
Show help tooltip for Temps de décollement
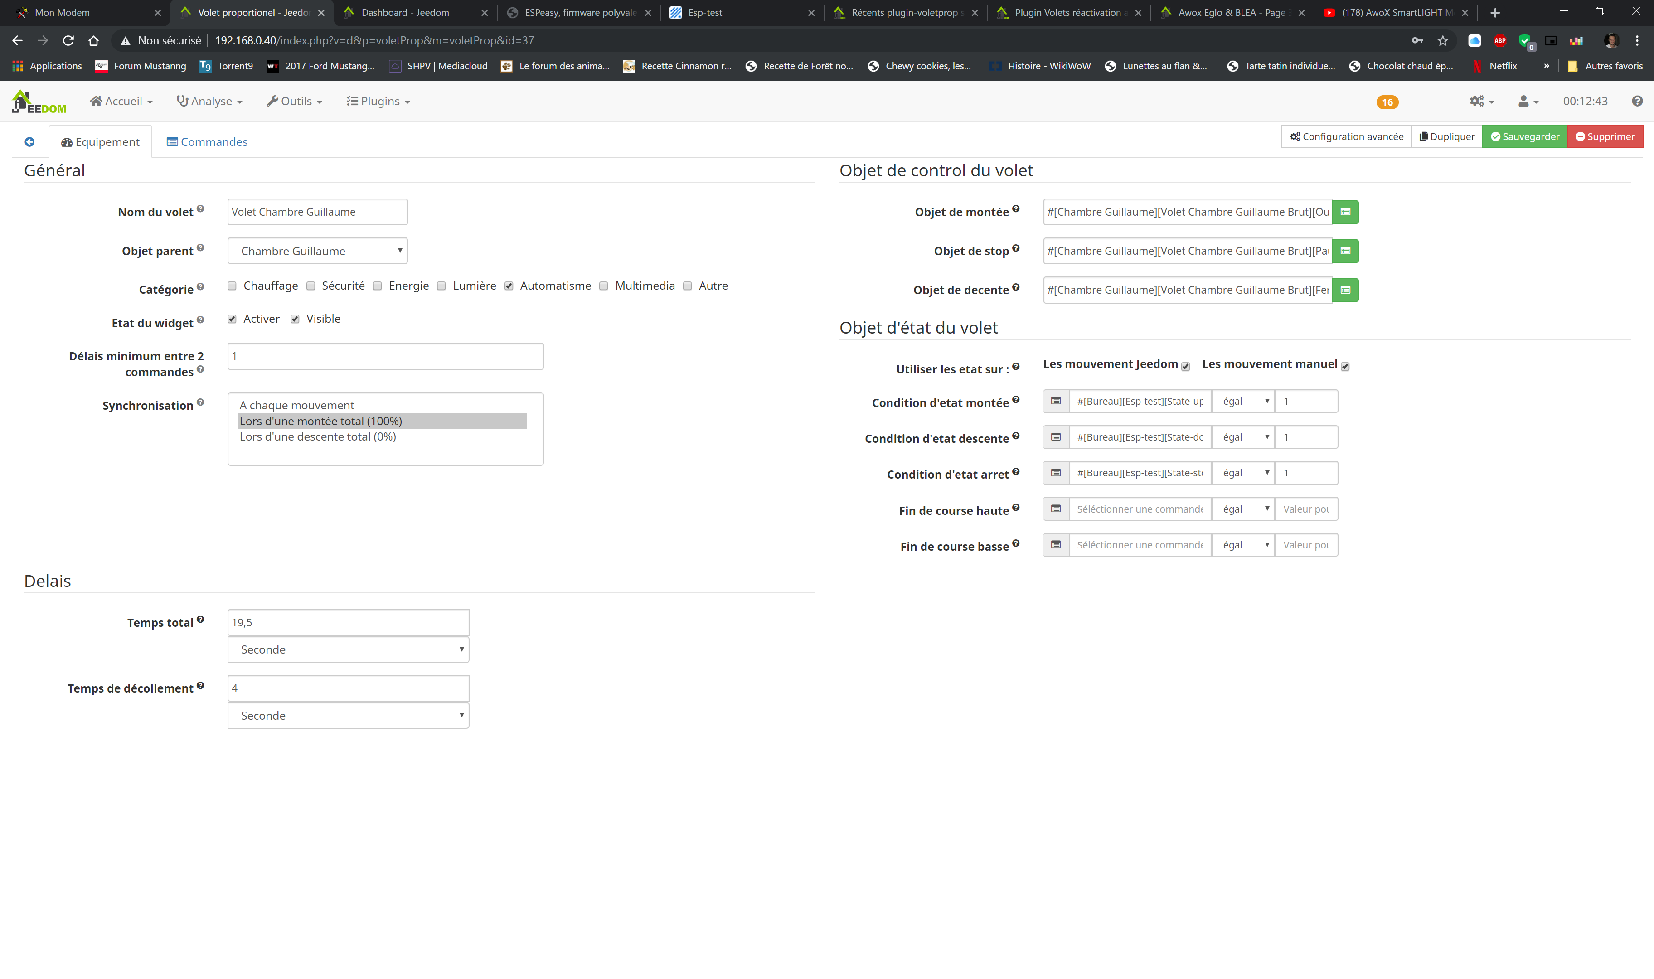click(x=200, y=685)
